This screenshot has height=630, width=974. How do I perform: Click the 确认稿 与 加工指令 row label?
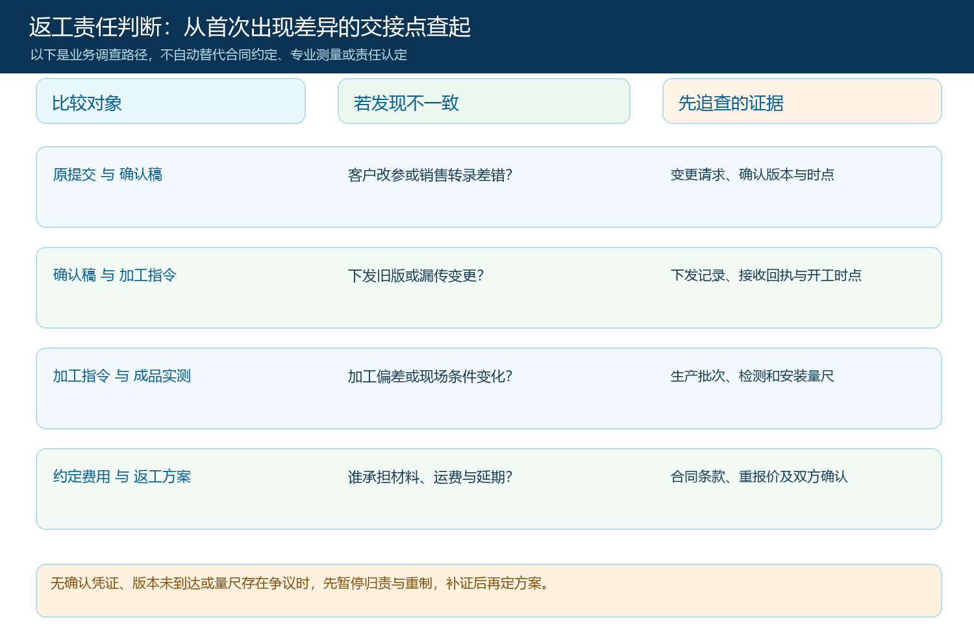pos(115,275)
